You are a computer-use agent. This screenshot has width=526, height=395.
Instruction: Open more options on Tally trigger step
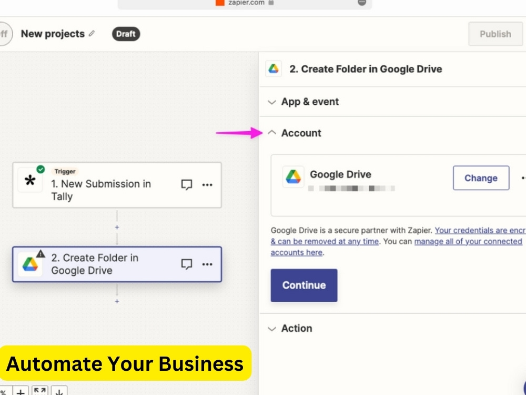point(207,185)
